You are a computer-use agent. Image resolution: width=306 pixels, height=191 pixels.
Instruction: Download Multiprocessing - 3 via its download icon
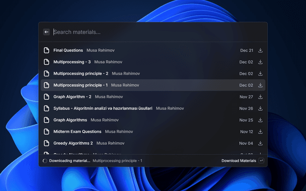[261, 62]
